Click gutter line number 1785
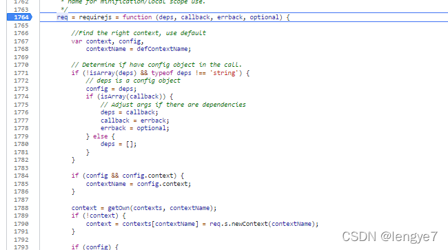This screenshot has height=250, width=448. point(21,184)
